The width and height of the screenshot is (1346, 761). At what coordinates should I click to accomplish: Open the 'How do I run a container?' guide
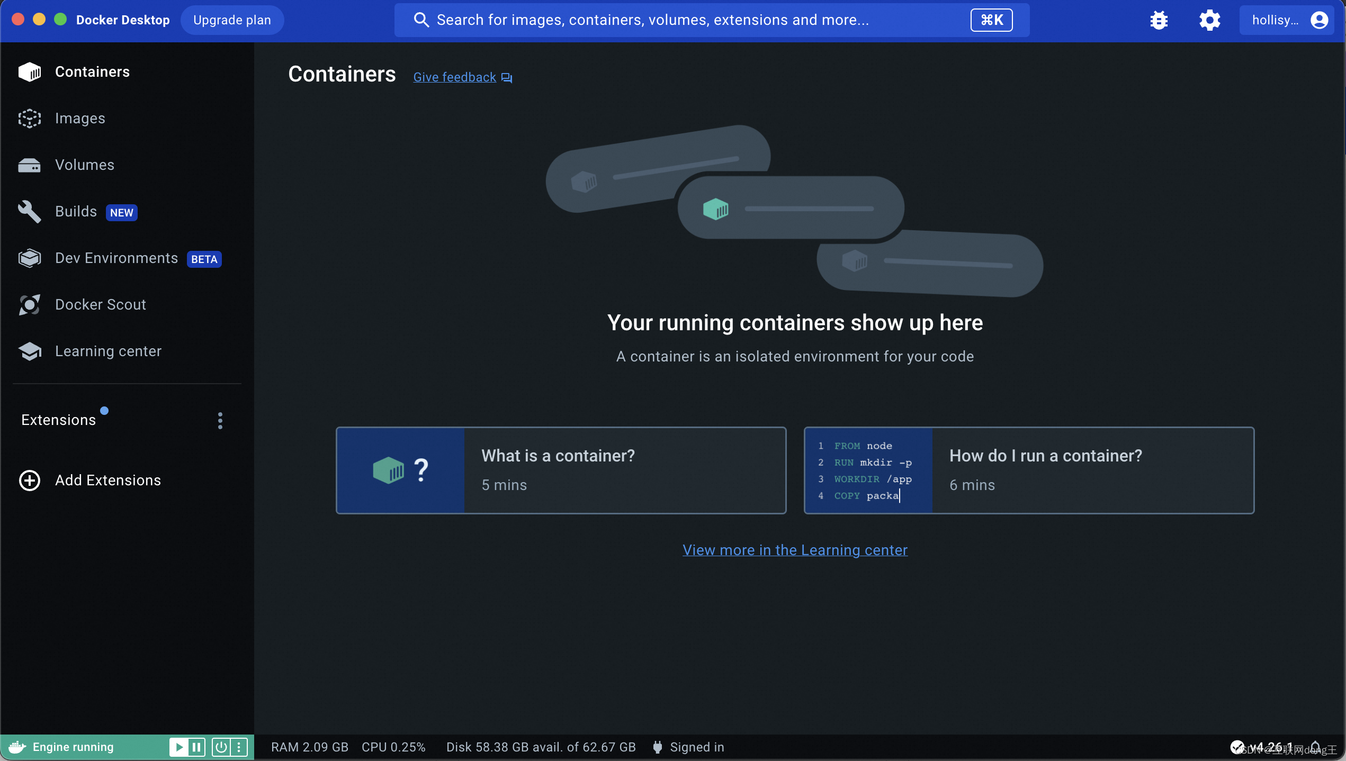pyautogui.click(x=1029, y=470)
